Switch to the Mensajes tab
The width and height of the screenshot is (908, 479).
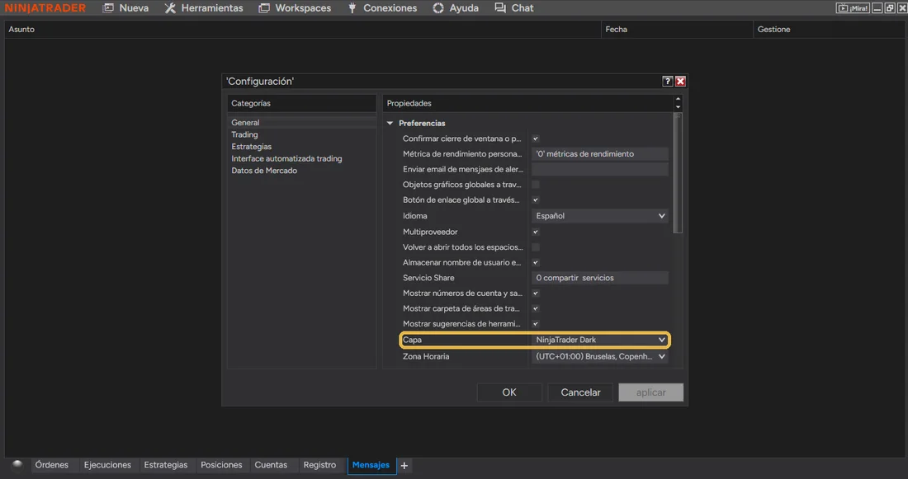pyautogui.click(x=371, y=465)
